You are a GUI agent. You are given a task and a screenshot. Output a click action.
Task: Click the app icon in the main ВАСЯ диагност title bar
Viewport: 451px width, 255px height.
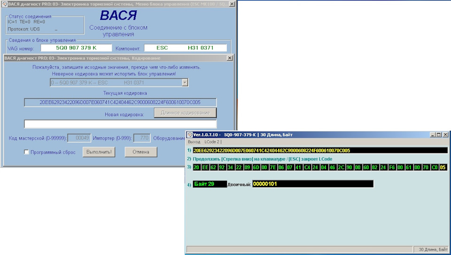[x=5, y=4]
